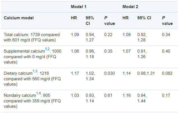Image resolution: width=179 pixels, height=113 pixels.
Task: Click Model 1 HR value 1.09
Action: (x=75, y=34)
